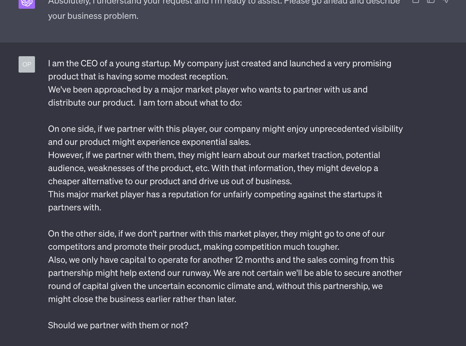Click 'product that is having some modest reception'
The width and height of the screenshot is (466, 346).
[138, 76]
